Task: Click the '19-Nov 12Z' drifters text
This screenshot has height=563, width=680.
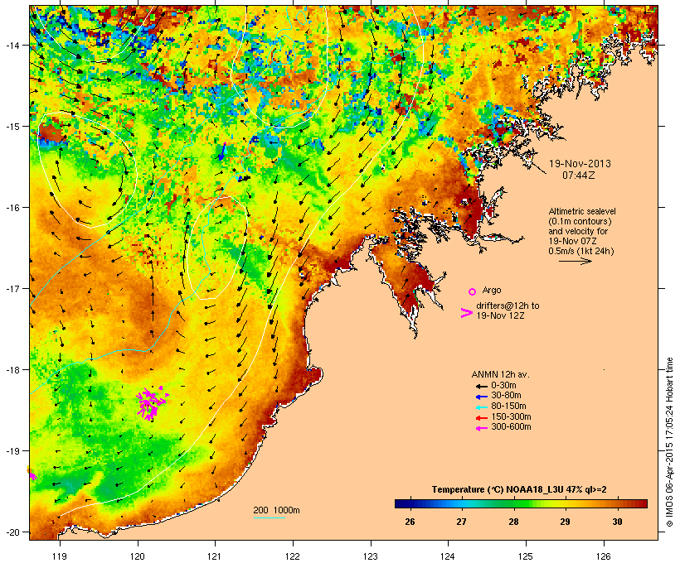Action: 500,315
